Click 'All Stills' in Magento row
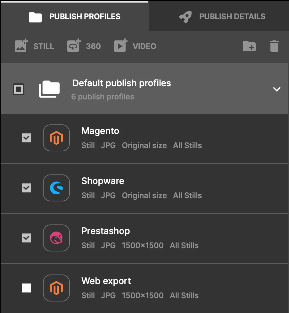289x313 pixels. [x=187, y=146]
